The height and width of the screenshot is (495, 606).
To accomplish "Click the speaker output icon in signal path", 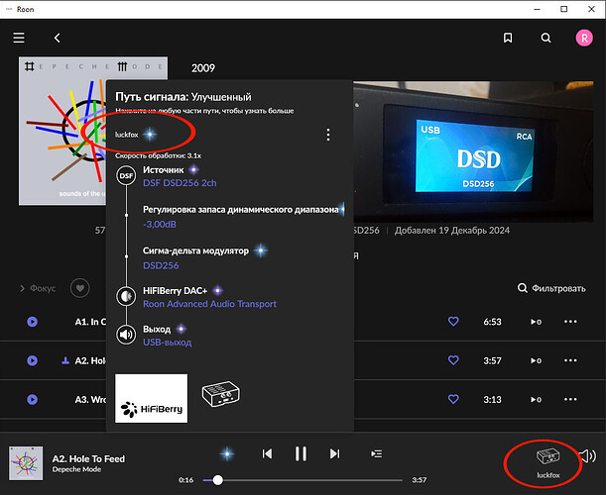I will pyautogui.click(x=126, y=334).
